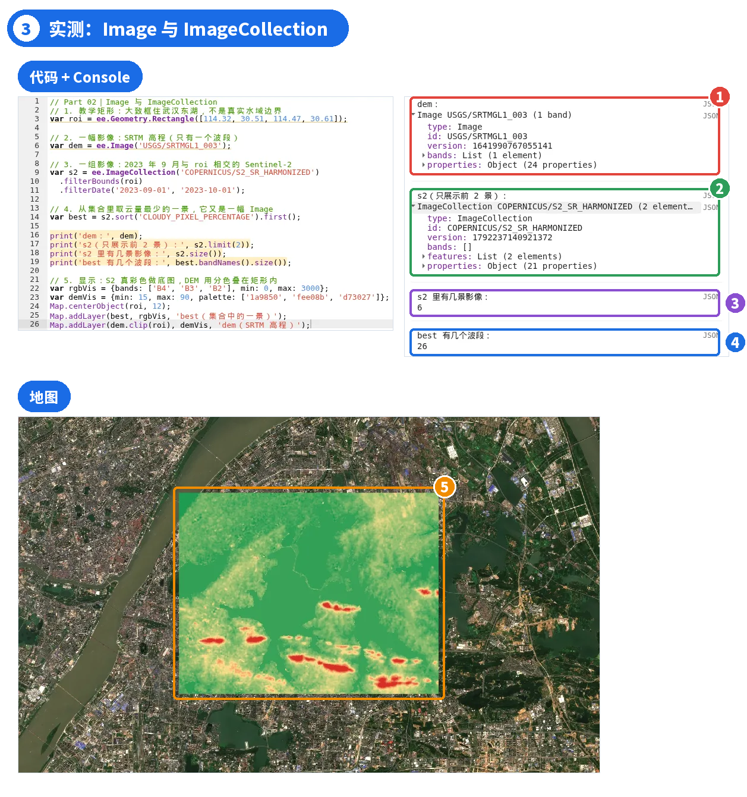
Task: Click the 'best.bandNames().size()' print line
Action: [171, 263]
